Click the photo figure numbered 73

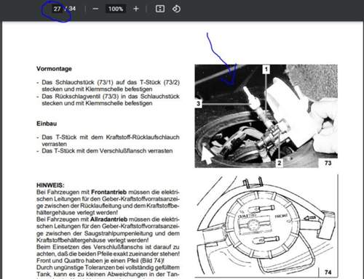(x=266, y=116)
